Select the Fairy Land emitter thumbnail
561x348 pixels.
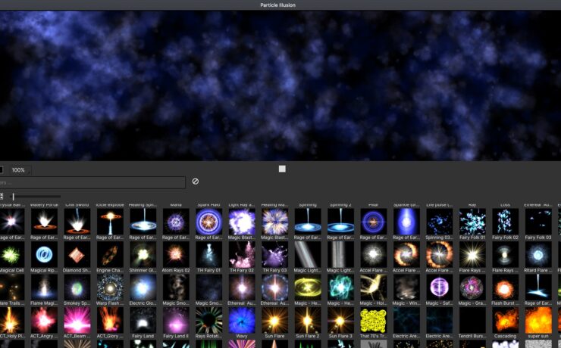143,321
